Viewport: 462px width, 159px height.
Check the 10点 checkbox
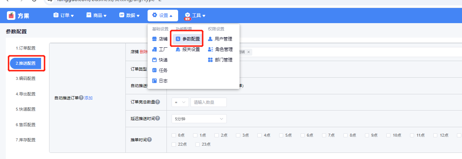389,135
